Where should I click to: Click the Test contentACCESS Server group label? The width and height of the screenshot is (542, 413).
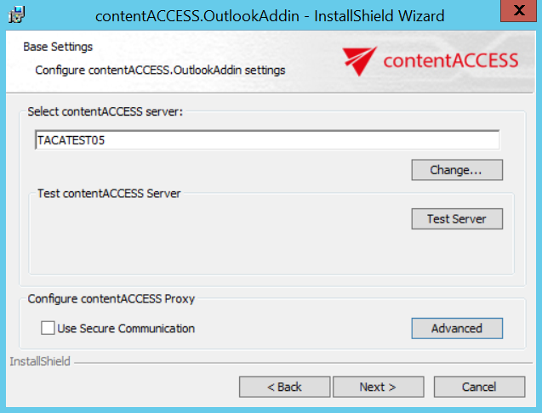[x=109, y=194]
